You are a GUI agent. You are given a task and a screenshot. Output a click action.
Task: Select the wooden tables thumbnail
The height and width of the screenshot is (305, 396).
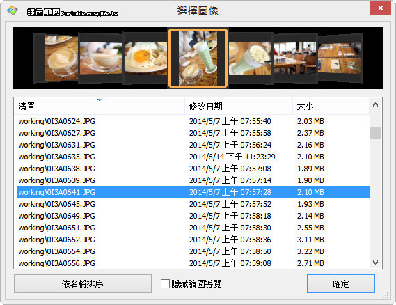[340, 58]
